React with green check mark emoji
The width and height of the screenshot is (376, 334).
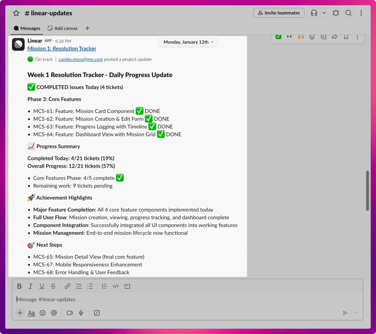[278, 37]
